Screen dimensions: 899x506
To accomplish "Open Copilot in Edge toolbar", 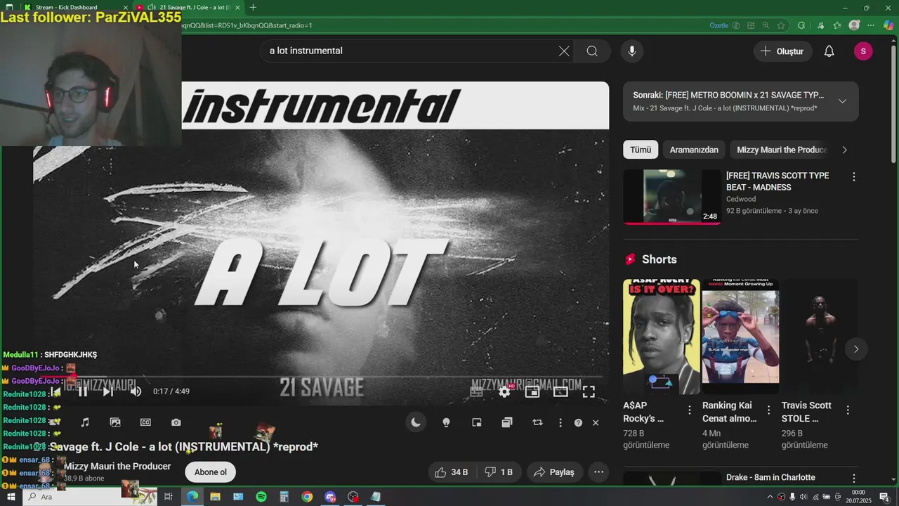I will click(x=888, y=25).
